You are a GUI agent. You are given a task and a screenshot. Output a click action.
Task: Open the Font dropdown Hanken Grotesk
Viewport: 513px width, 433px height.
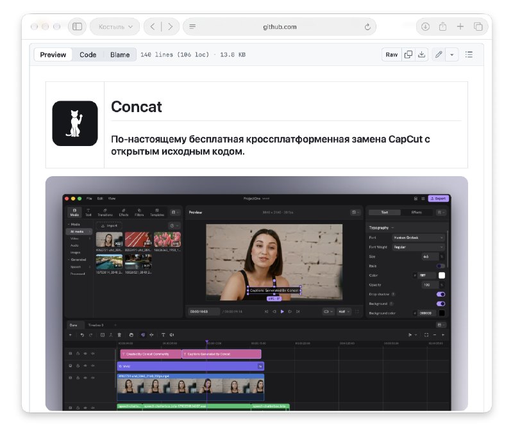[x=419, y=238]
